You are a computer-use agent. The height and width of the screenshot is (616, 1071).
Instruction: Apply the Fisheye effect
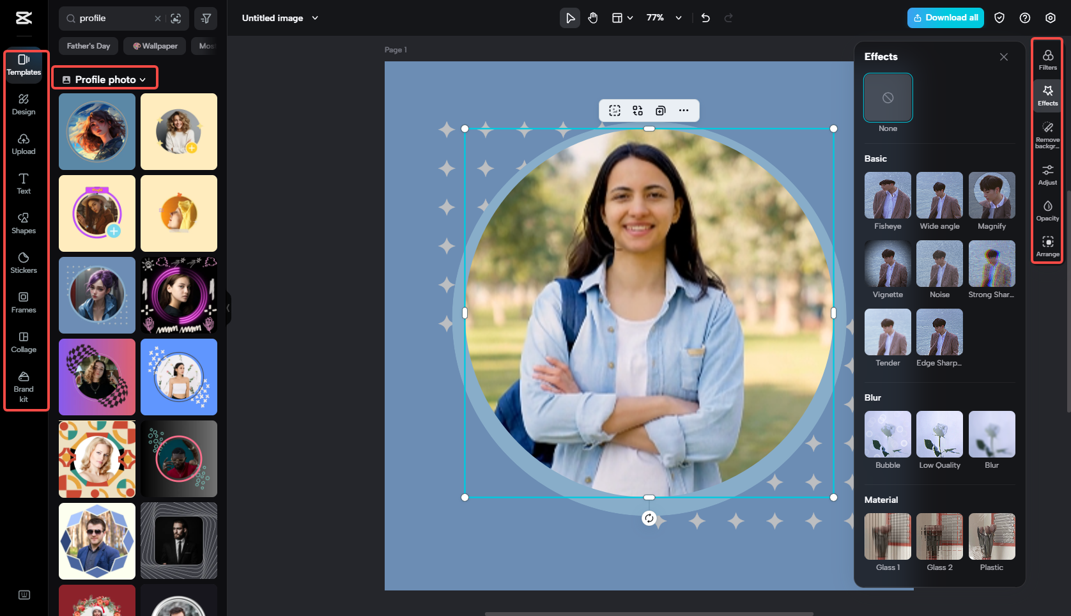click(888, 196)
